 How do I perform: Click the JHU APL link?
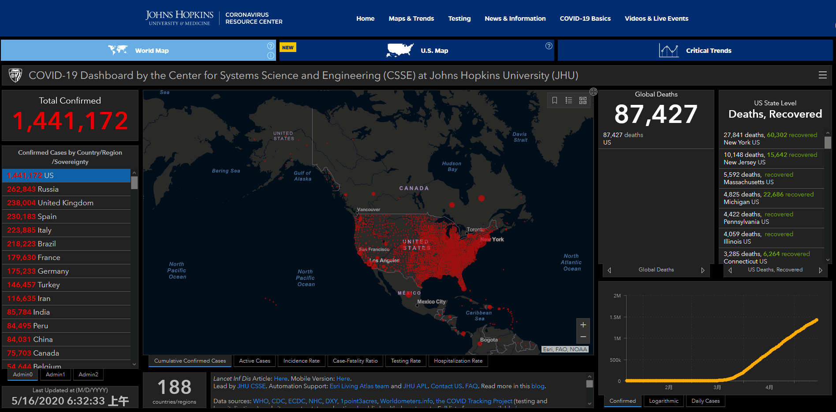pos(415,386)
